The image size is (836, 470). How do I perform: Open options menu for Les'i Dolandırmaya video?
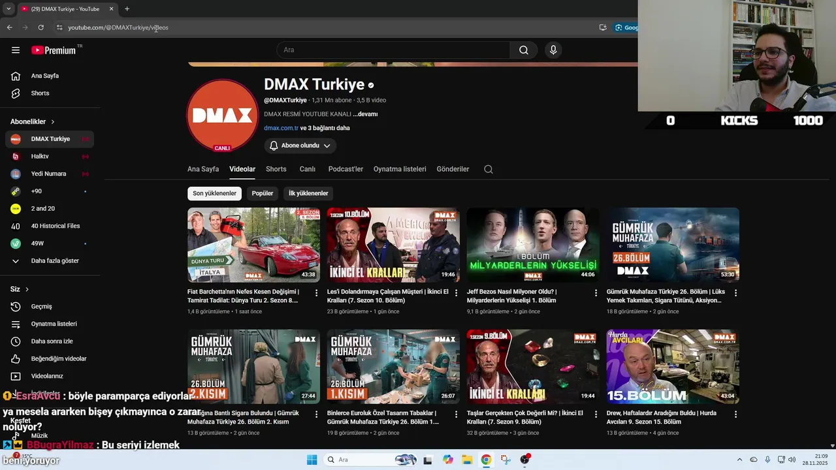tap(456, 293)
